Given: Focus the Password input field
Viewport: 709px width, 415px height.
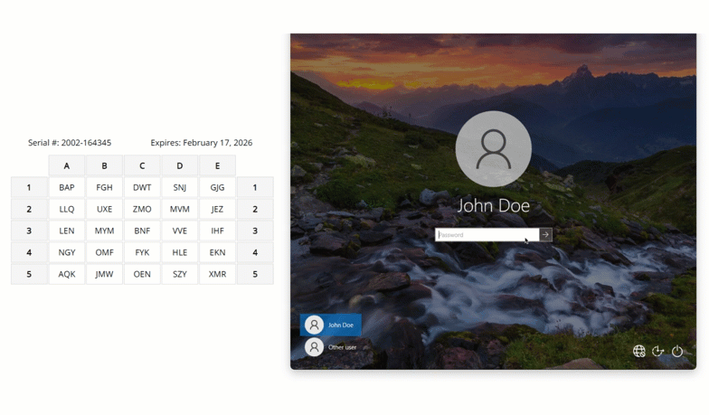Looking at the screenshot, I should point(487,235).
